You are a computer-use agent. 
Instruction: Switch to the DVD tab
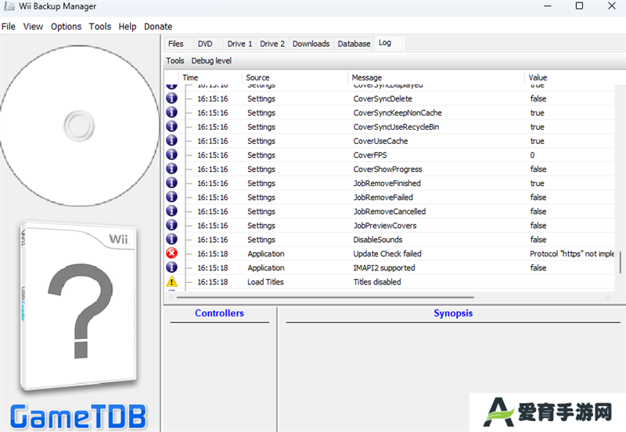point(205,44)
